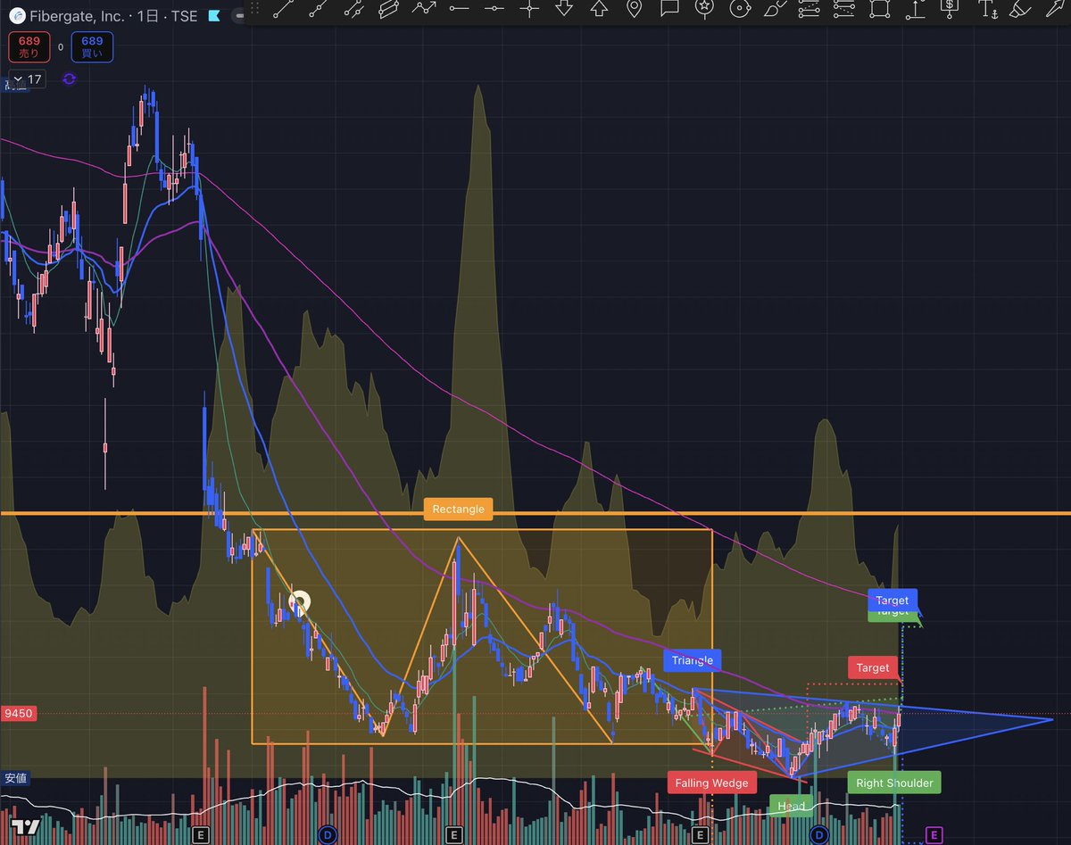Select the Triangle pattern label
Screen dimensions: 1071x845
click(692, 660)
